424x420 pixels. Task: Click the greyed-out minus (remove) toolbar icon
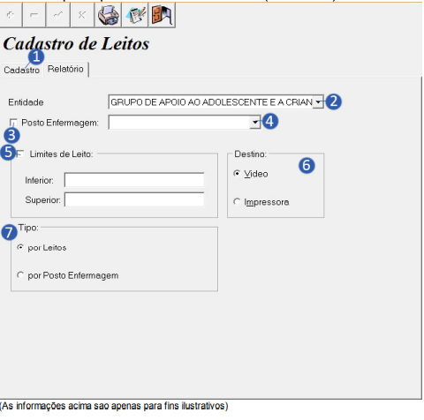click(34, 15)
